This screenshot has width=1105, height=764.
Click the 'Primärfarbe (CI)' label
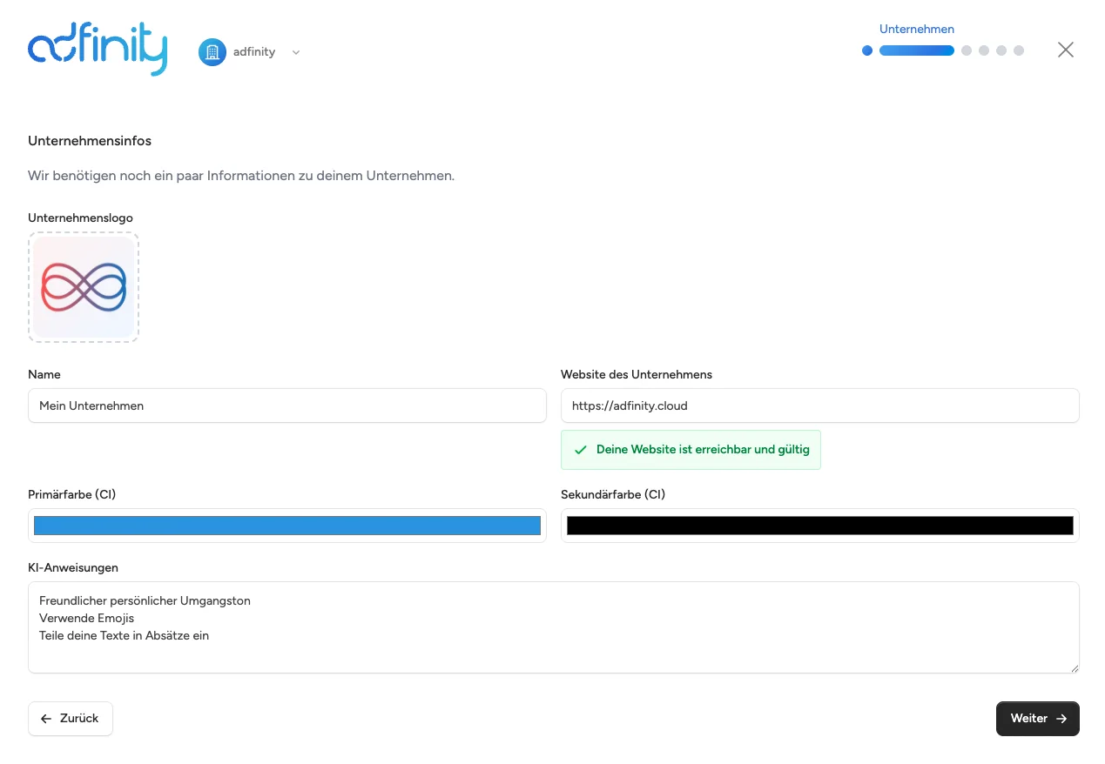(72, 494)
